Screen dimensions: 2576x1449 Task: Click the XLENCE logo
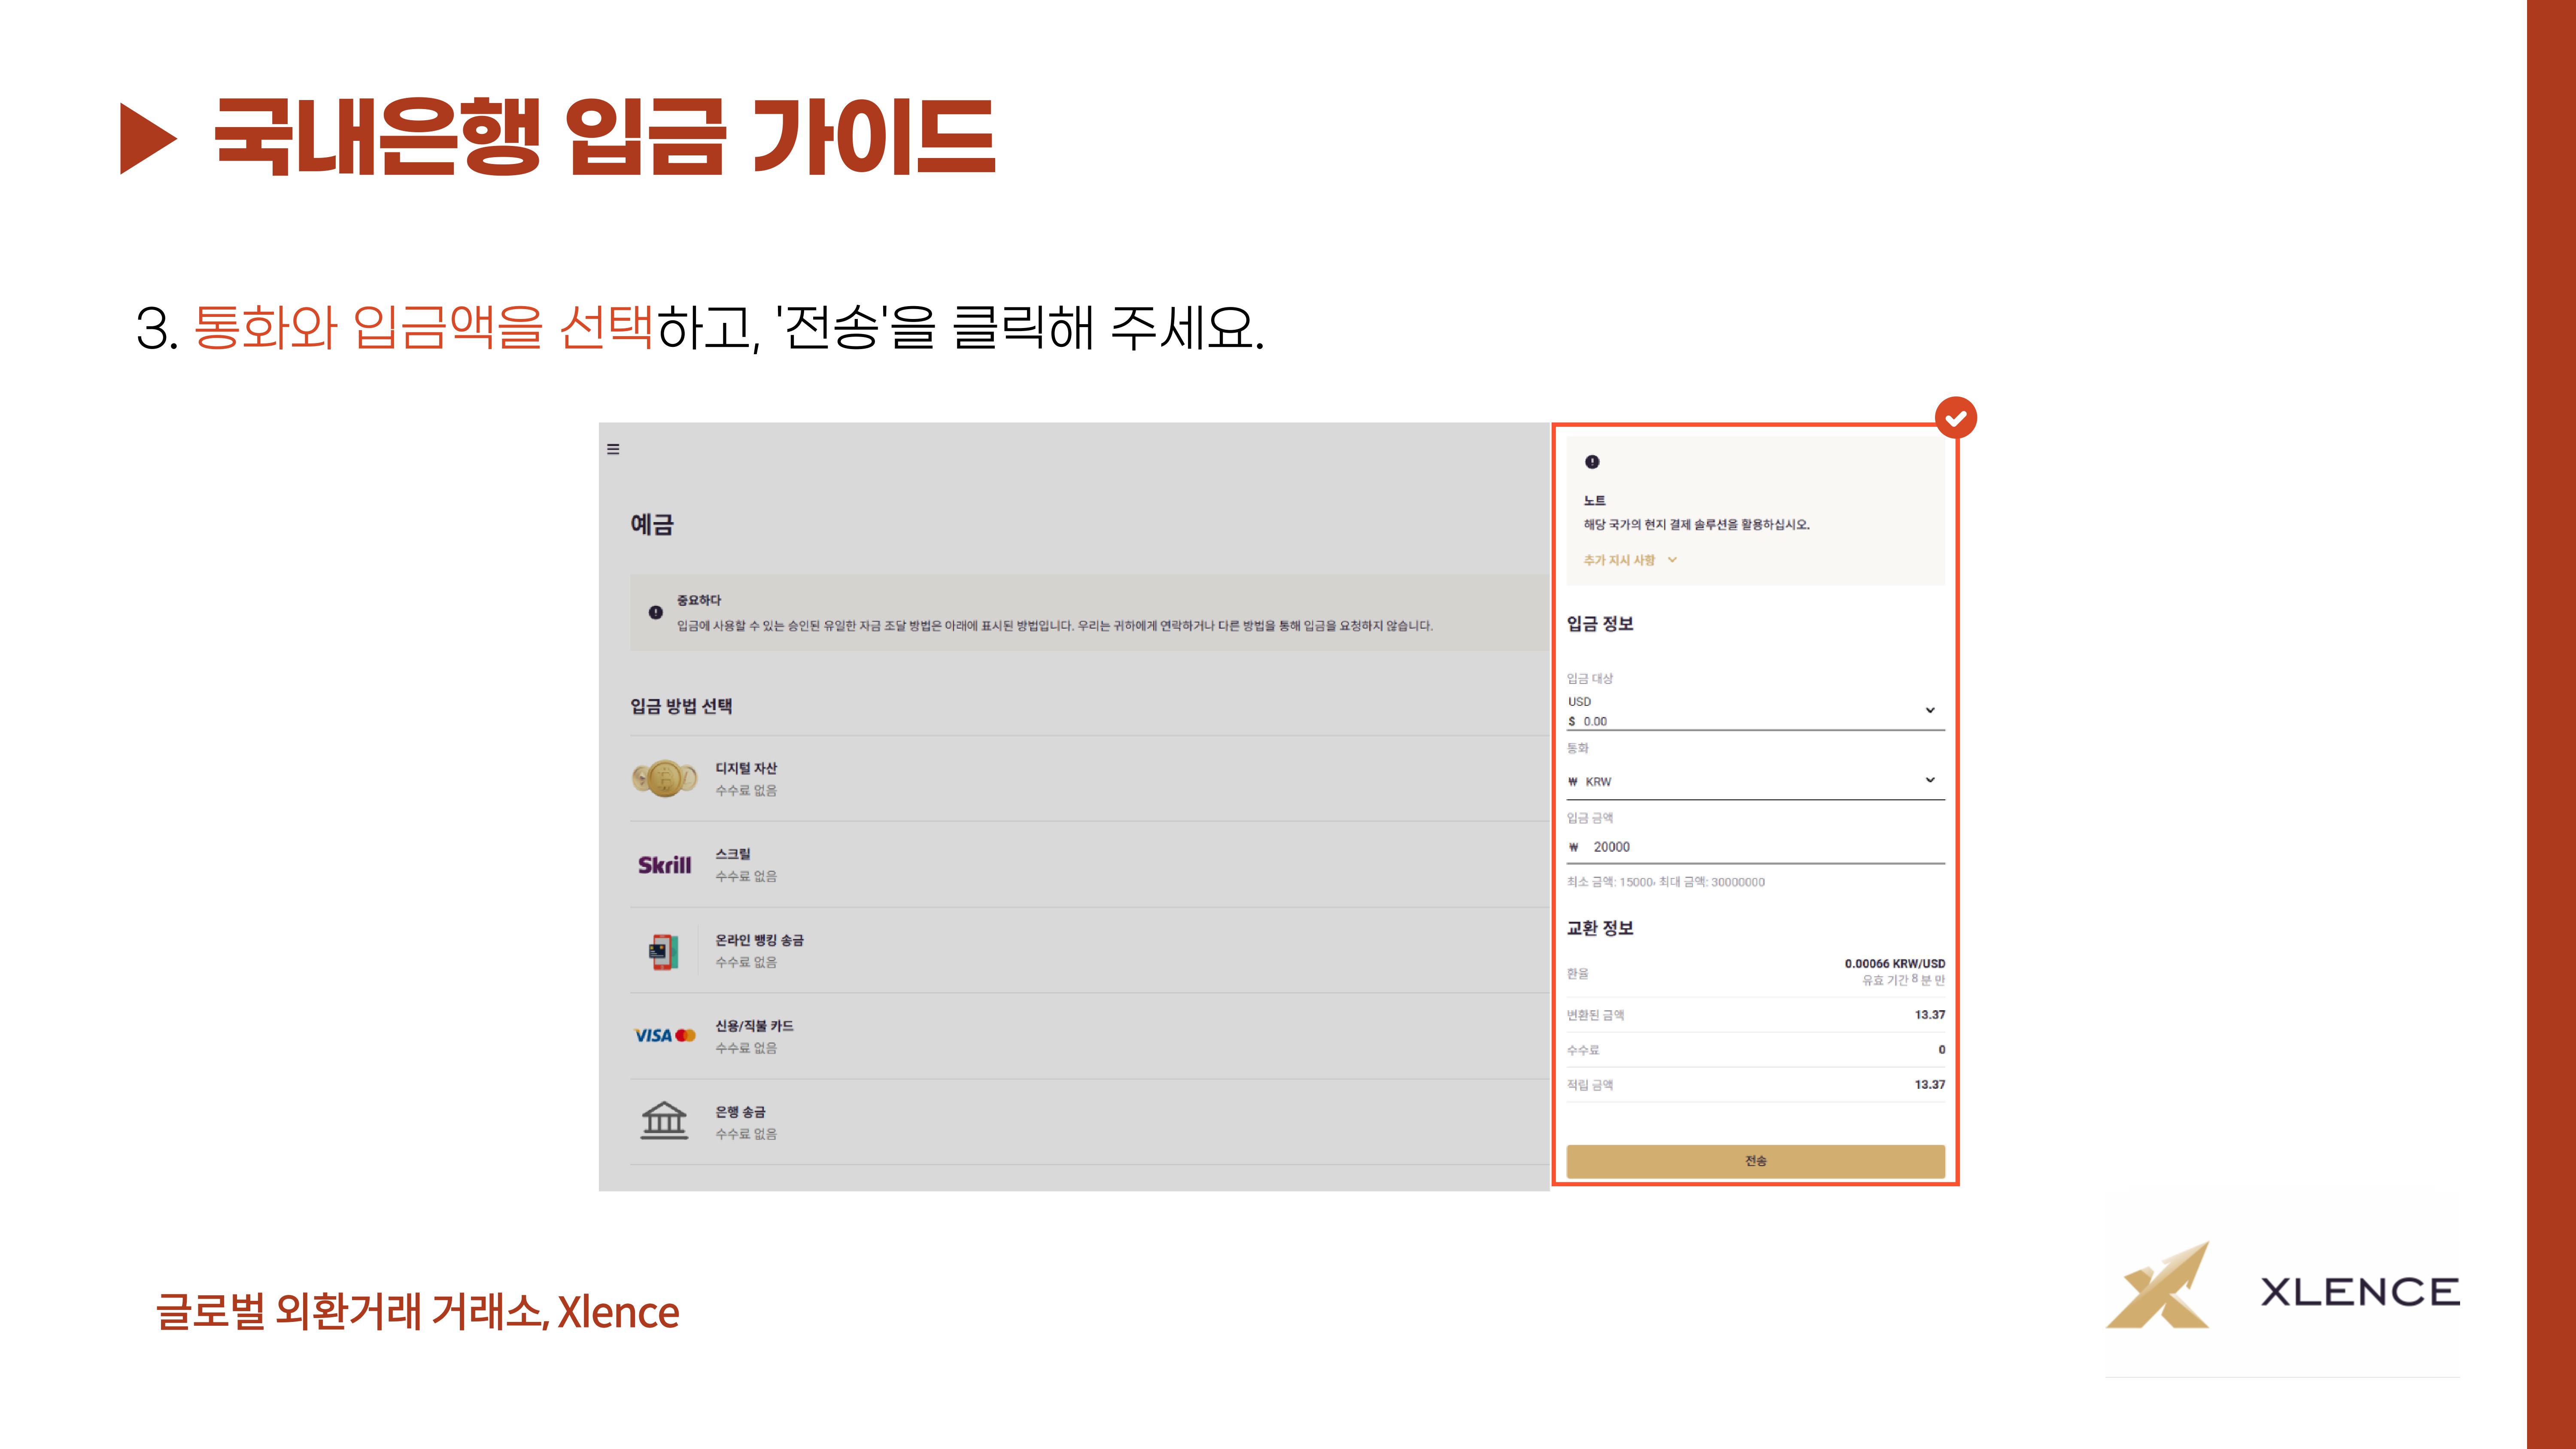[2282, 1286]
